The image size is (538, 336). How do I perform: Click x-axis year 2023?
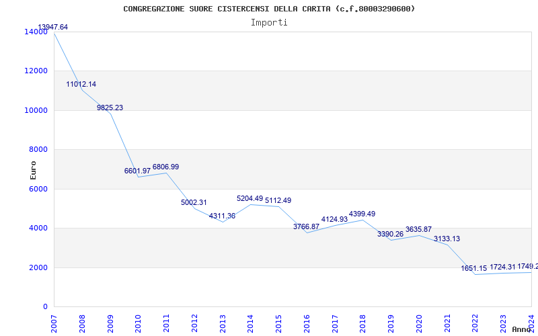(503, 324)
